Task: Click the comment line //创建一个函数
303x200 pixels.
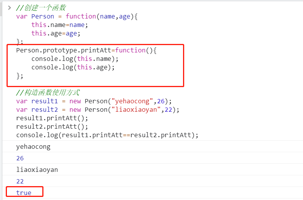Action: point(41,8)
